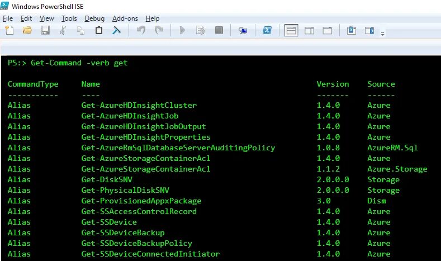Redo the last action

159,30
